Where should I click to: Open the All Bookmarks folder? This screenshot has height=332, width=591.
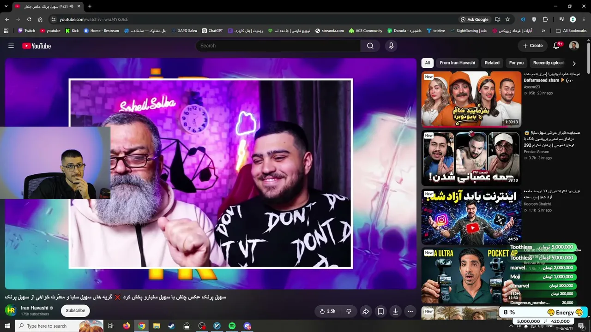click(x=571, y=31)
